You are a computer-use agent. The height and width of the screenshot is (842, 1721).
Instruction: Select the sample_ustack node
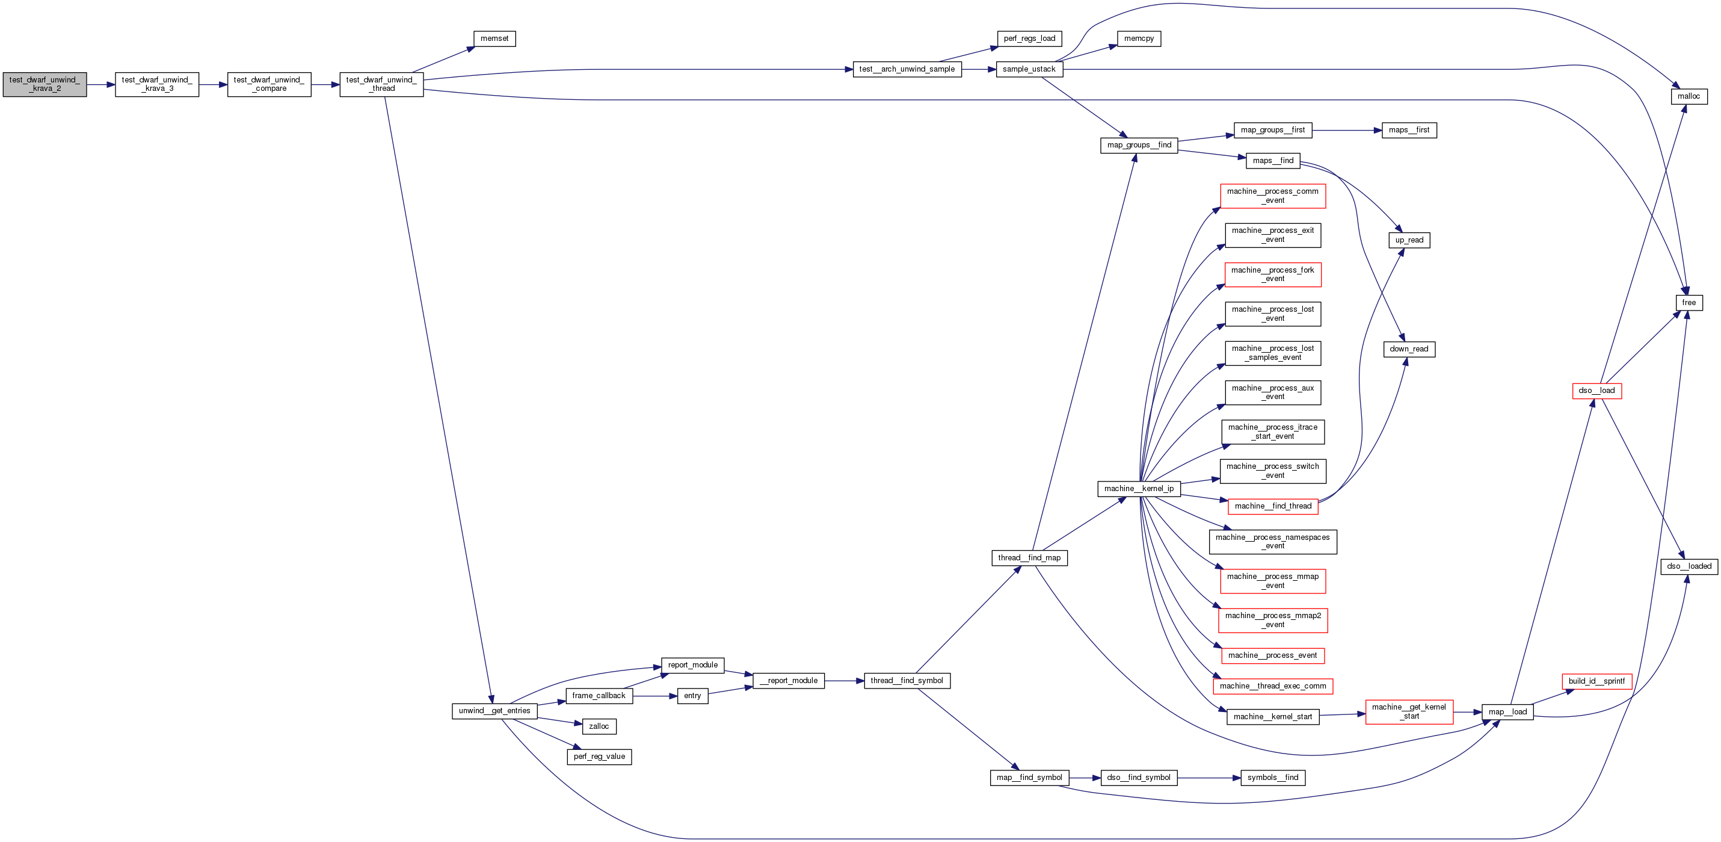1029,69
